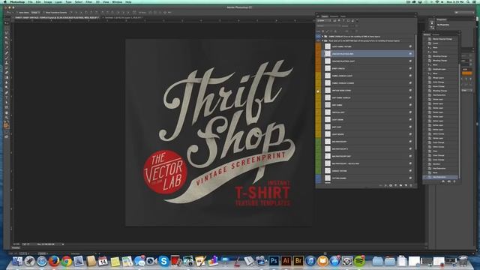Click the link layers icon below the layer list
Image resolution: width=480 pixels, height=270 pixels.
pos(380,185)
